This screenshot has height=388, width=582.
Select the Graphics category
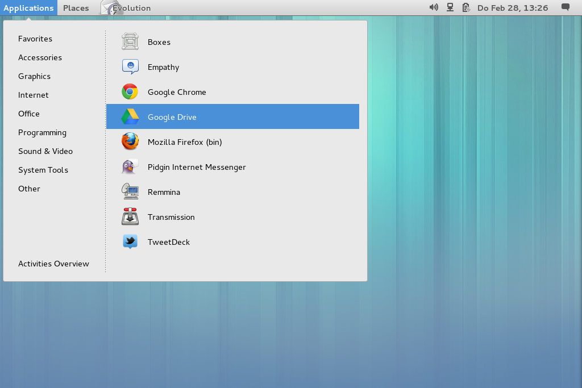35,76
